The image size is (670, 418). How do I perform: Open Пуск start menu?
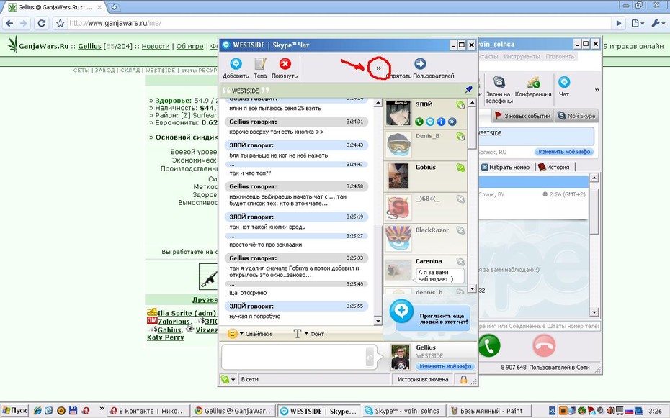point(15,410)
